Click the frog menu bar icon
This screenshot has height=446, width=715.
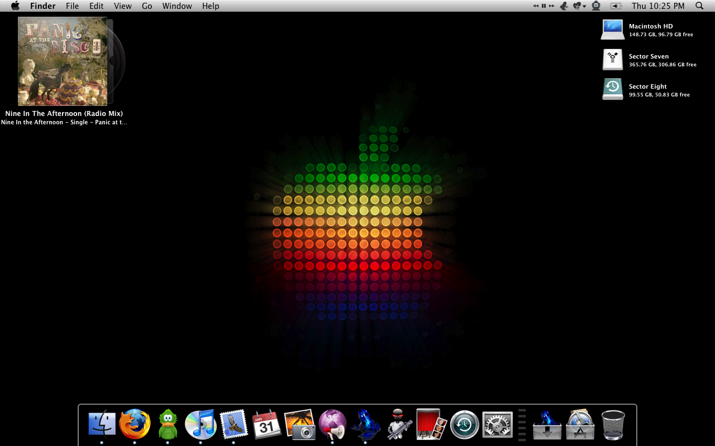(564, 6)
